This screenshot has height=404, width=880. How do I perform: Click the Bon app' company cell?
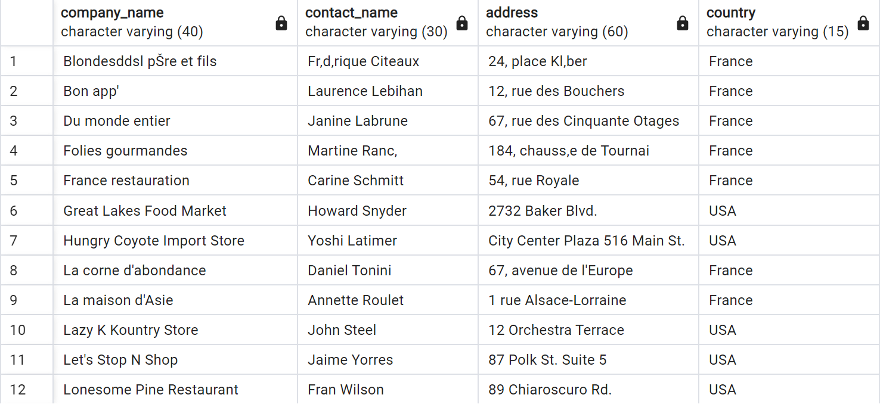click(x=175, y=91)
